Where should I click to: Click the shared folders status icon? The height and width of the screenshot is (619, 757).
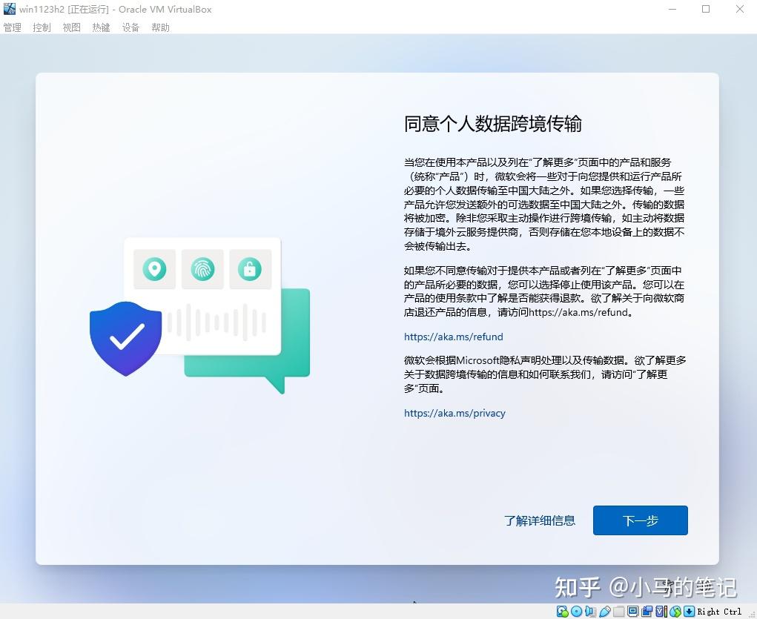point(618,611)
